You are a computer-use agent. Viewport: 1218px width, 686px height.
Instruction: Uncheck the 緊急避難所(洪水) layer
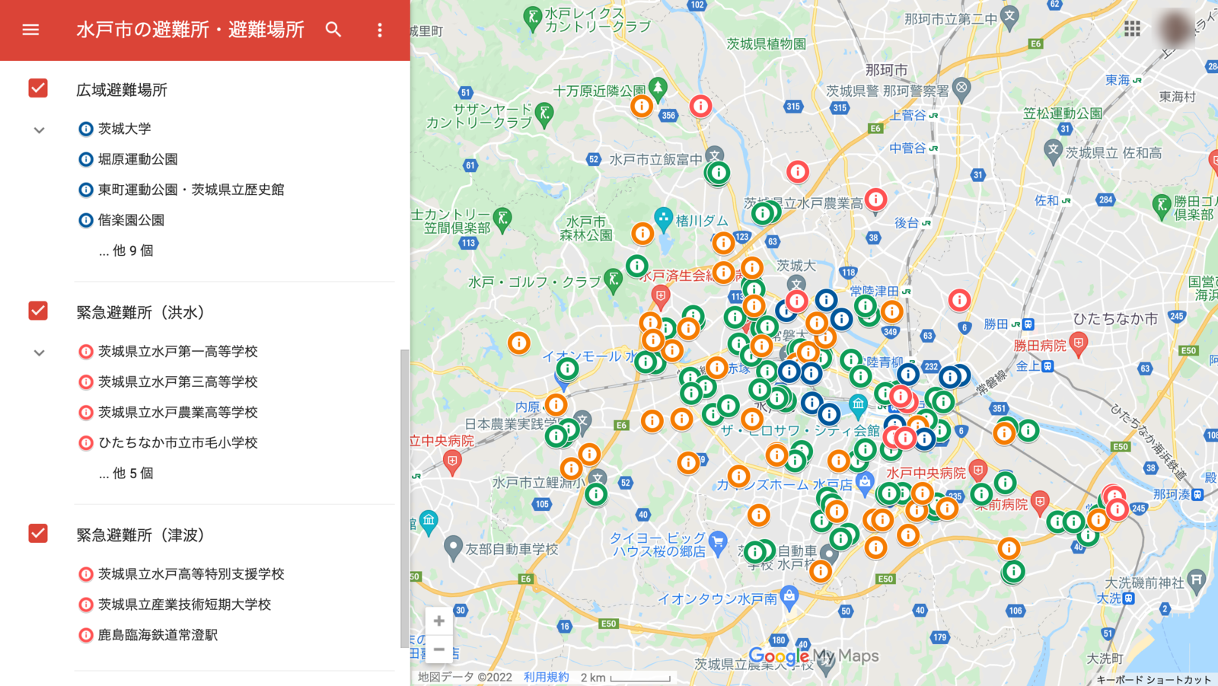38,311
